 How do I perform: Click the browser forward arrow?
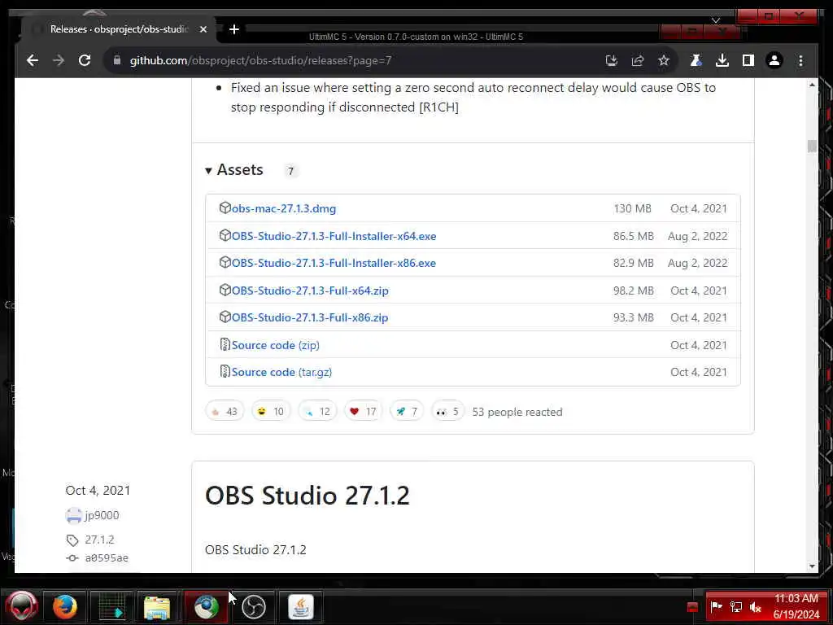point(59,60)
